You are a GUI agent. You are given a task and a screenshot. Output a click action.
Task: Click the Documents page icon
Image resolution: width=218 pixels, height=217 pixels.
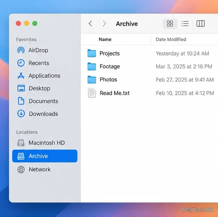click(x=21, y=101)
